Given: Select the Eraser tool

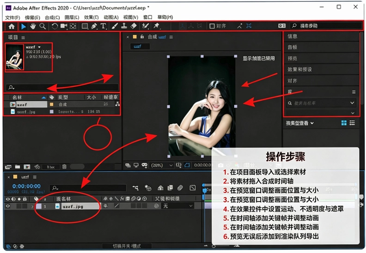Looking at the screenshot, I should (x=134, y=26).
